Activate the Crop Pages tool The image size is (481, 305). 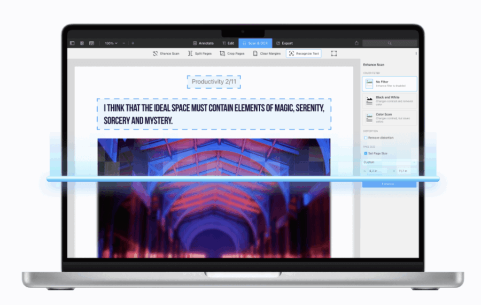[x=232, y=53]
